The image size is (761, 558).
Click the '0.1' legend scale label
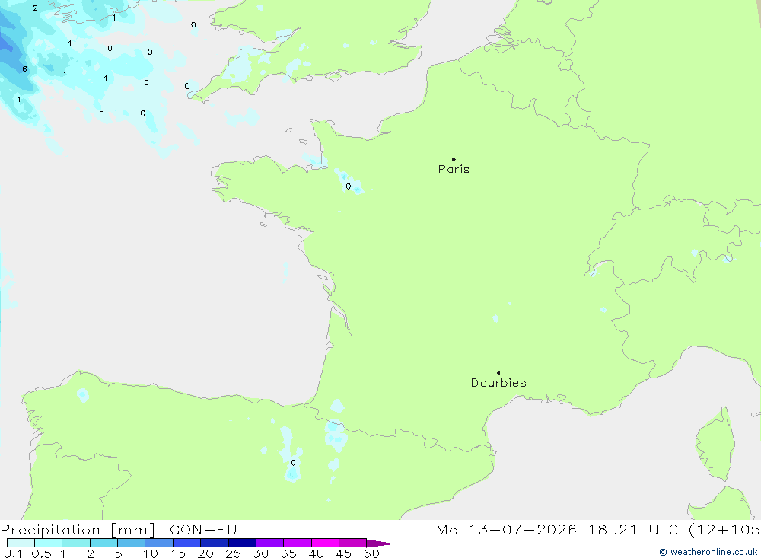[13, 553]
